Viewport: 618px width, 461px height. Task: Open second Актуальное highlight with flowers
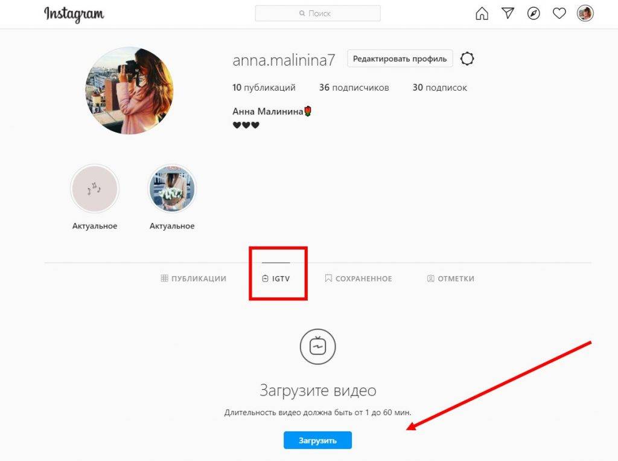click(x=172, y=189)
